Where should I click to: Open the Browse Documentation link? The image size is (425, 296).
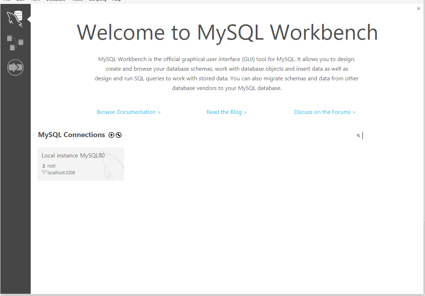point(129,112)
